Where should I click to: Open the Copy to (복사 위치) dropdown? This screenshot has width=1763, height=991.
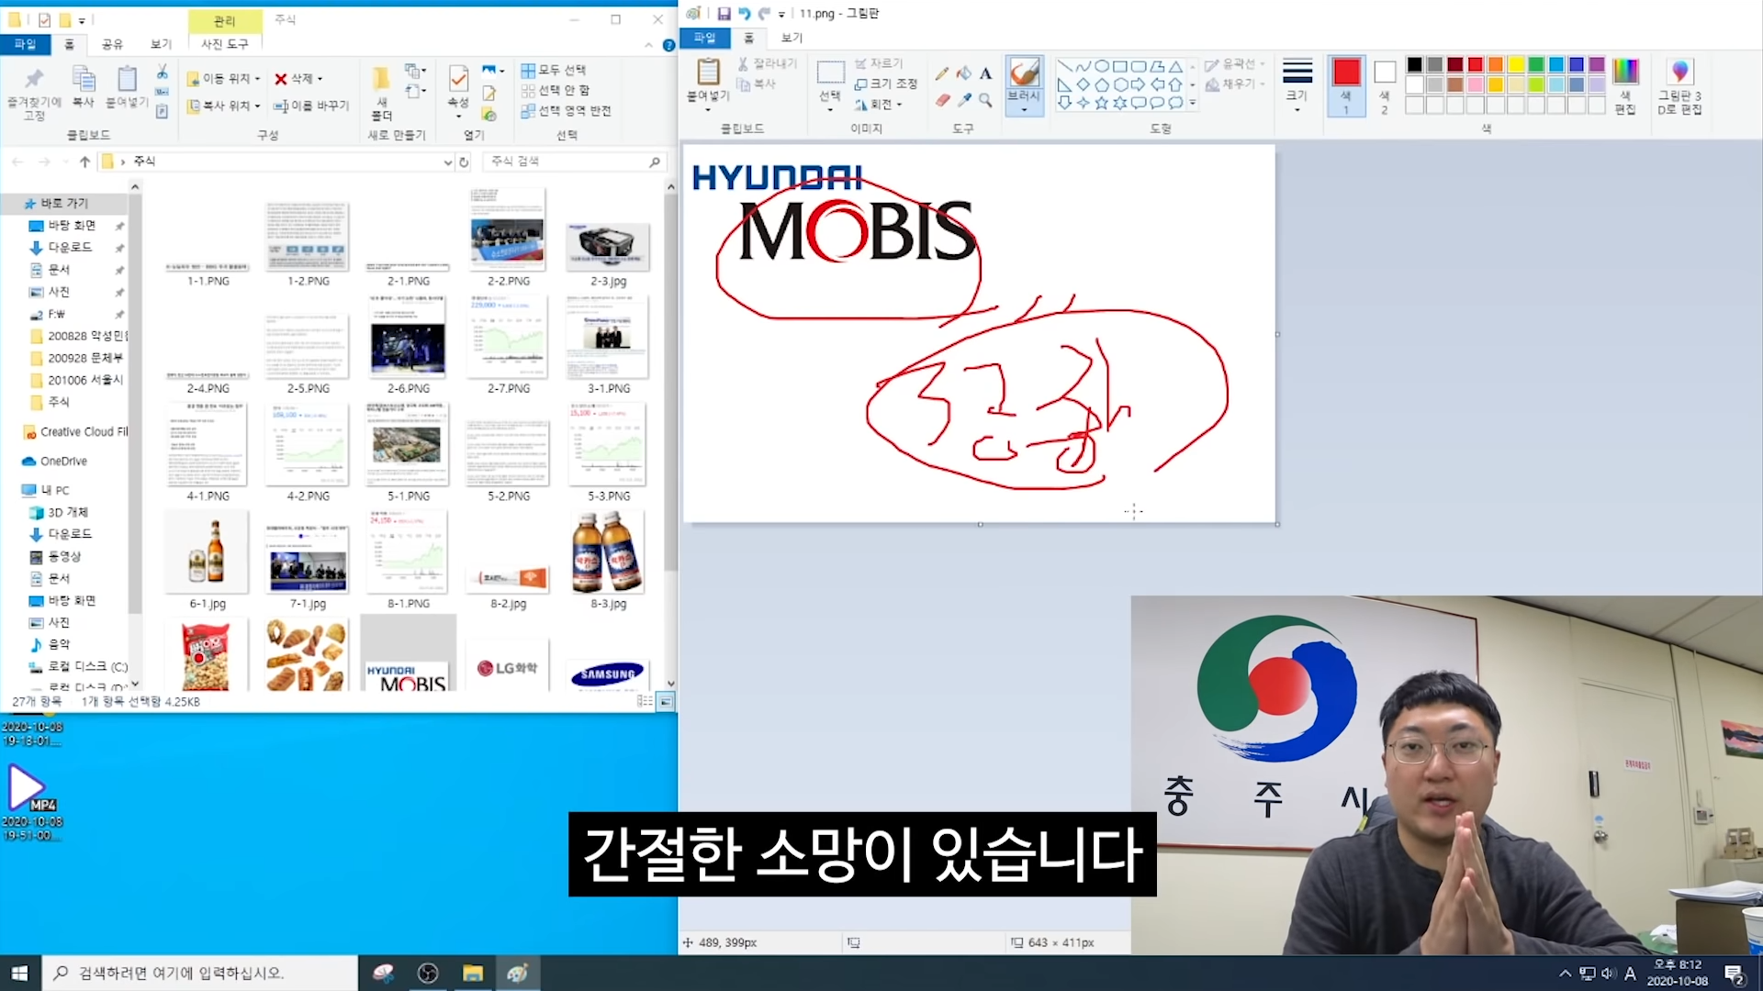pos(224,106)
